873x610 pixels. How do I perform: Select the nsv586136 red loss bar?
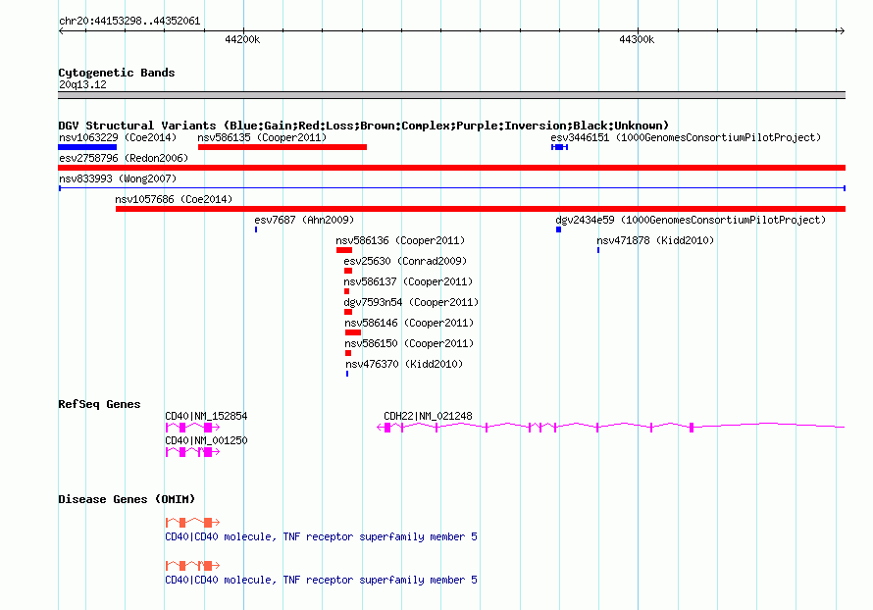tap(344, 250)
